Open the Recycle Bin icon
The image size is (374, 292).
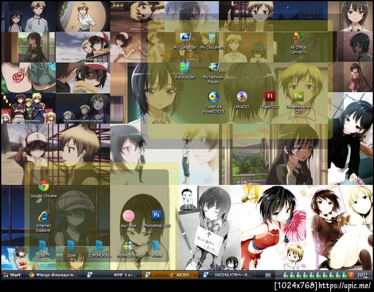point(185,70)
